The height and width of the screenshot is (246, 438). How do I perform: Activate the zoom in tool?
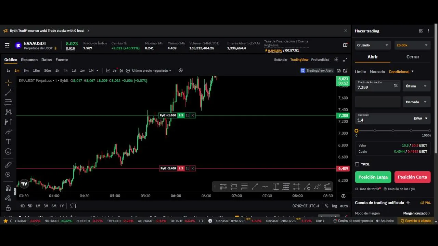click(8, 175)
